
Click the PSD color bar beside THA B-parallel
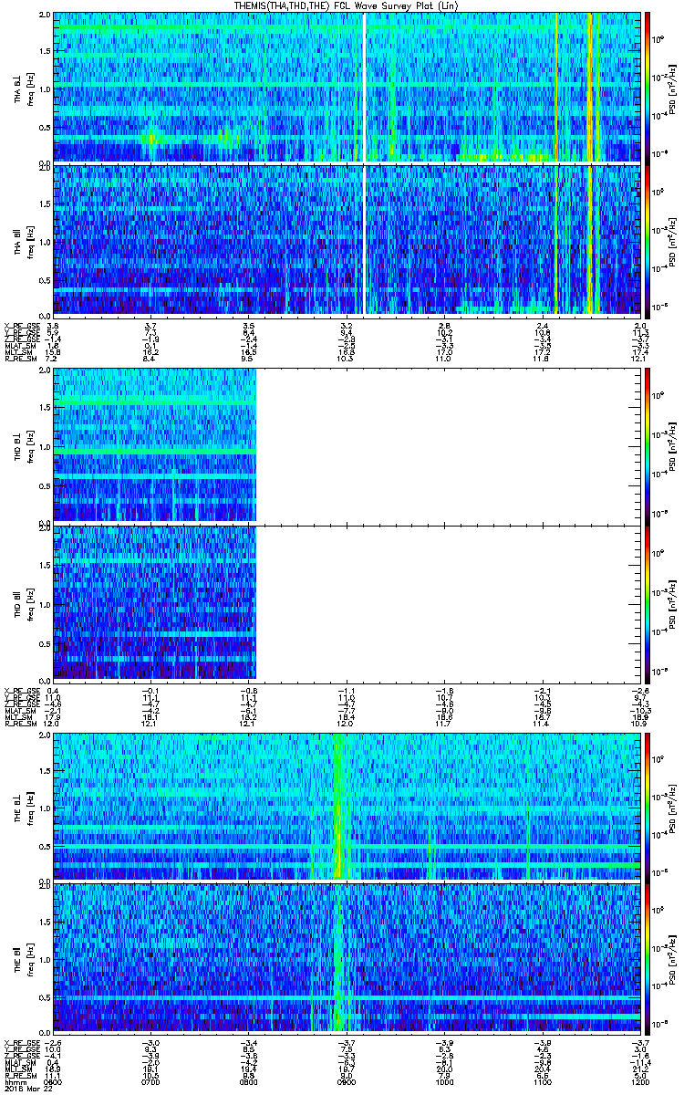point(648,240)
